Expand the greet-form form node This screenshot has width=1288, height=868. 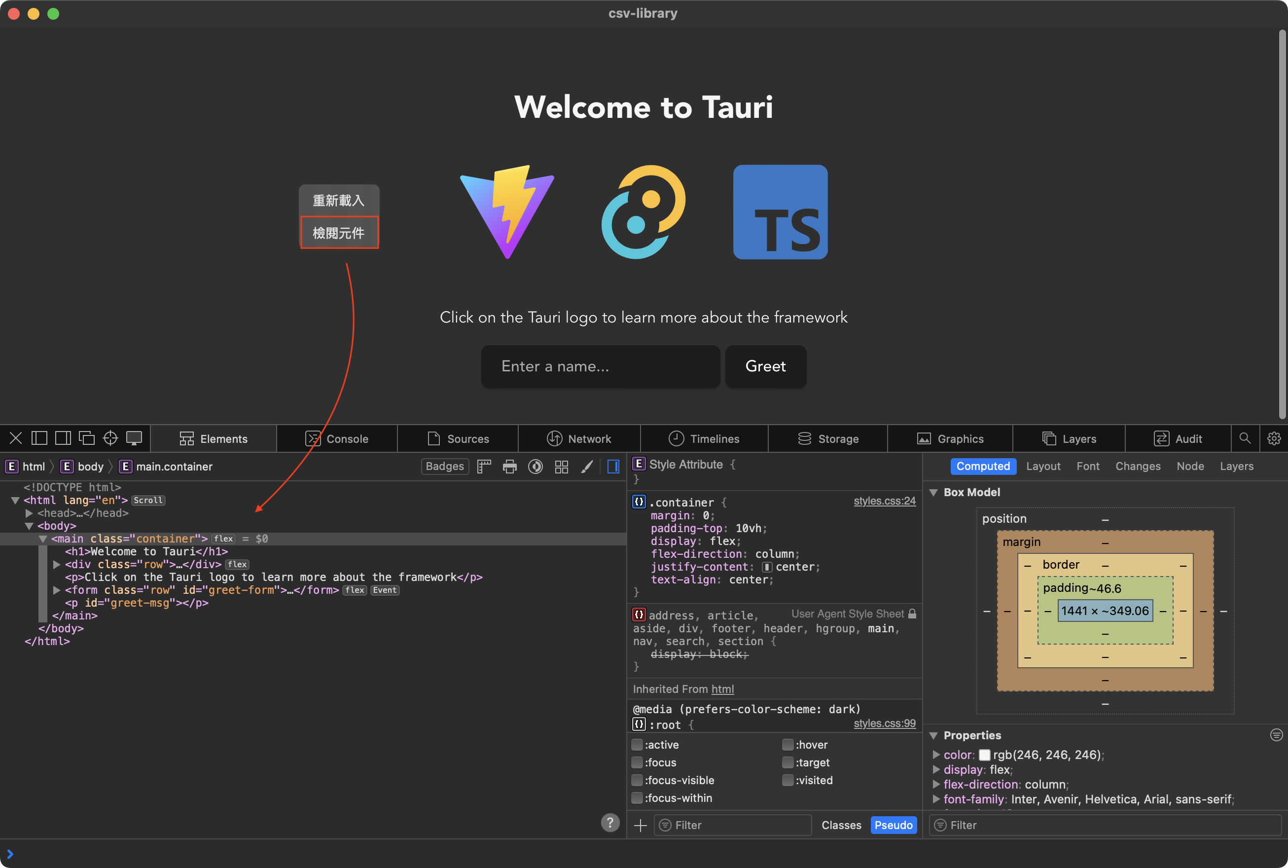tap(56, 590)
